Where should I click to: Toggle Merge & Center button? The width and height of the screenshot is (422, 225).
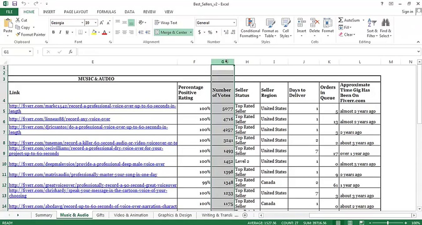pyautogui.click(x=171, y=32)
